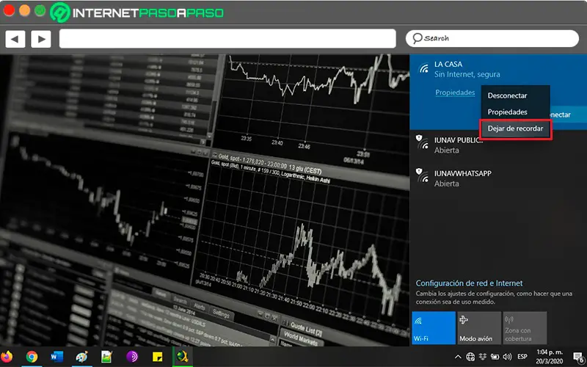Click the browser back arrow button

[x=15, y=39]
